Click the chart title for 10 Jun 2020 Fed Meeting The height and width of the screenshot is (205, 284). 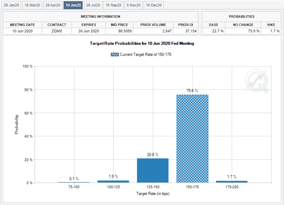[x=142, y=44]
